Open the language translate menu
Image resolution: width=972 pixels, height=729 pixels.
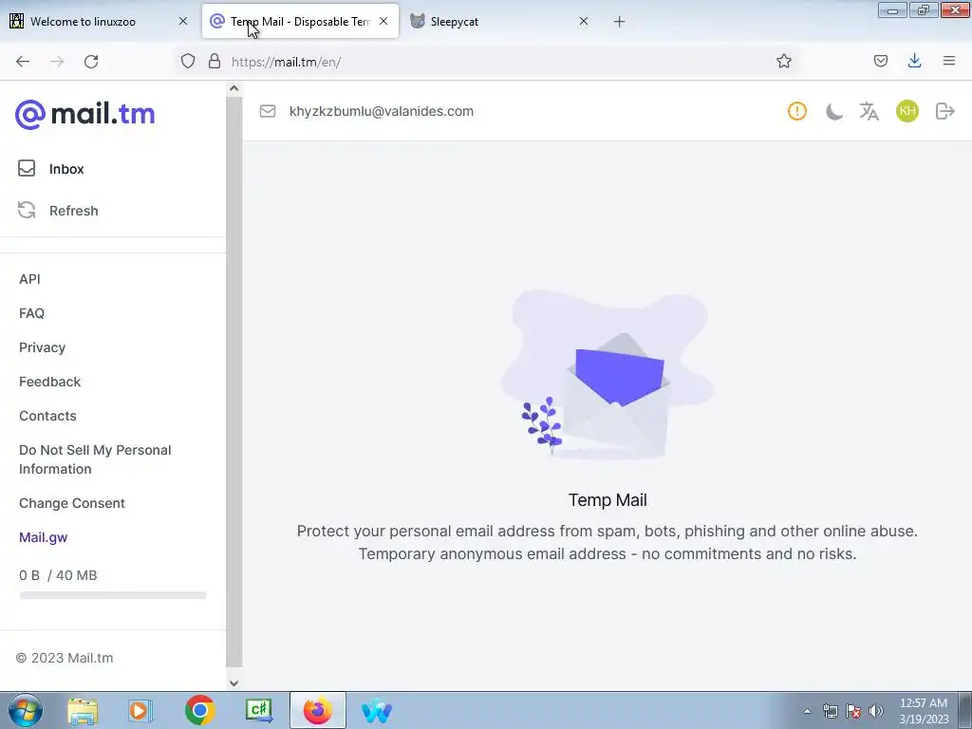pos(869,112)
